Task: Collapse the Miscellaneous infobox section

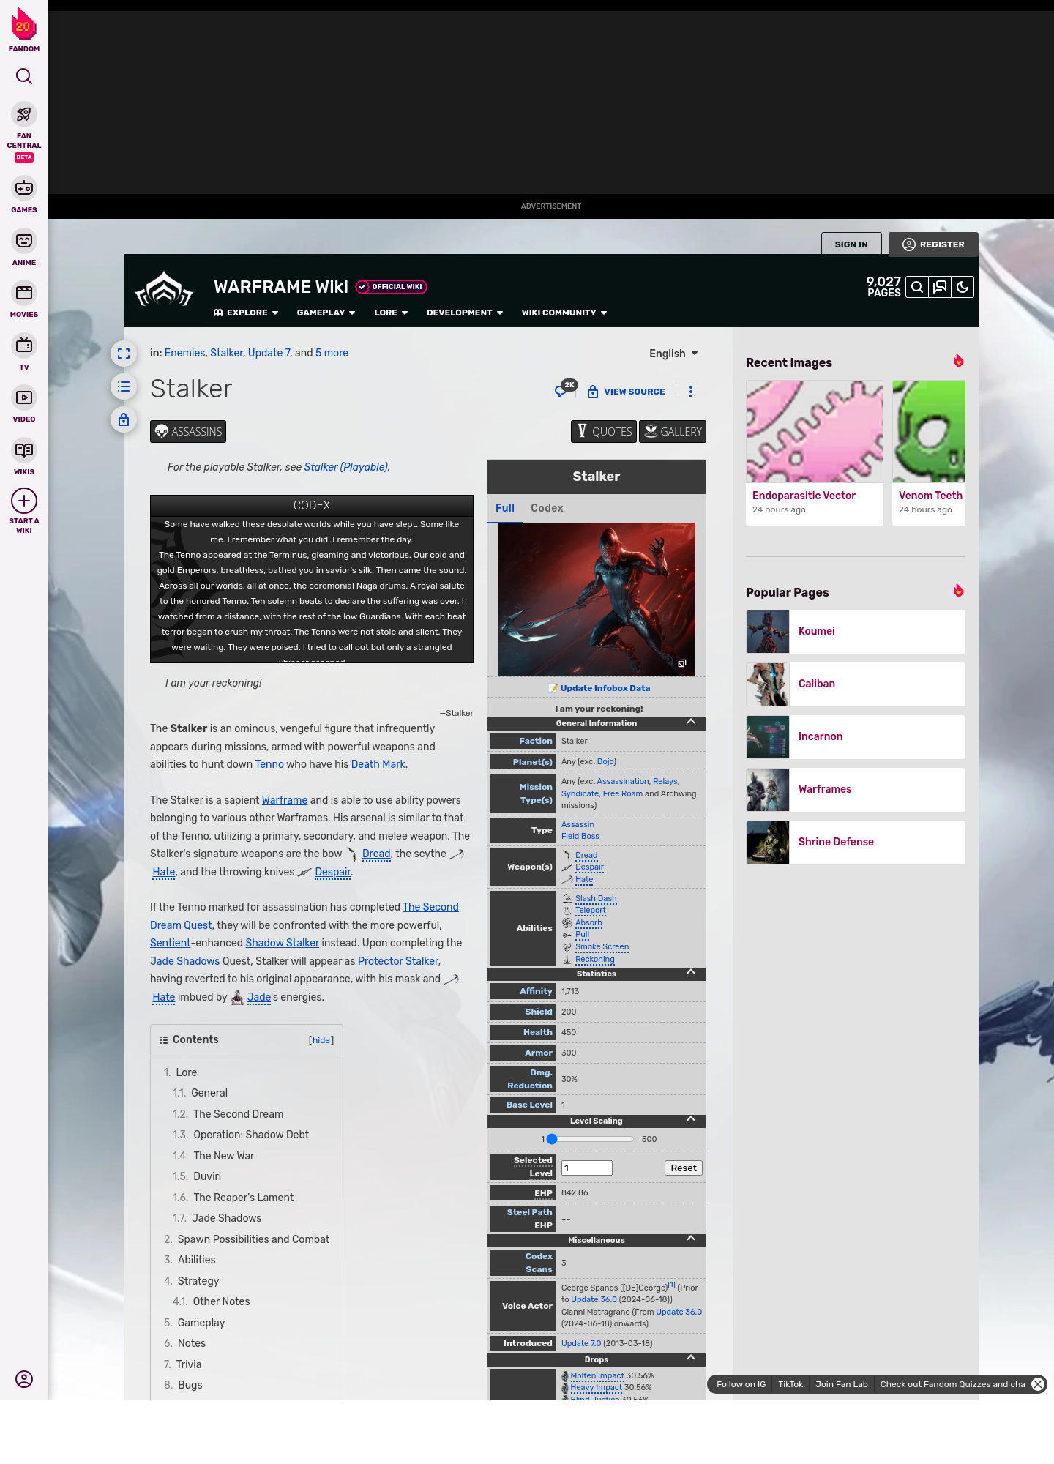Action: click(690, 1239)
